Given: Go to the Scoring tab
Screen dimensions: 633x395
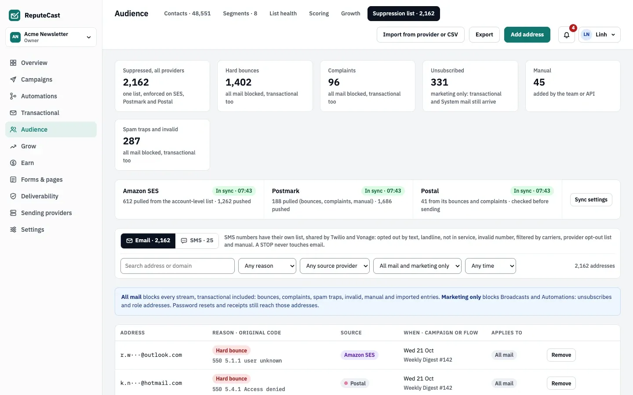Looking at the screenshot, I should (x=319, y=14).
